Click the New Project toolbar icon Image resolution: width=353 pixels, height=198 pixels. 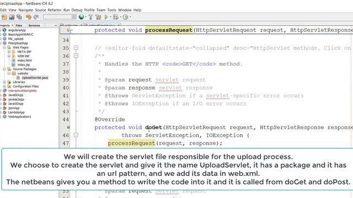(4, 17)
